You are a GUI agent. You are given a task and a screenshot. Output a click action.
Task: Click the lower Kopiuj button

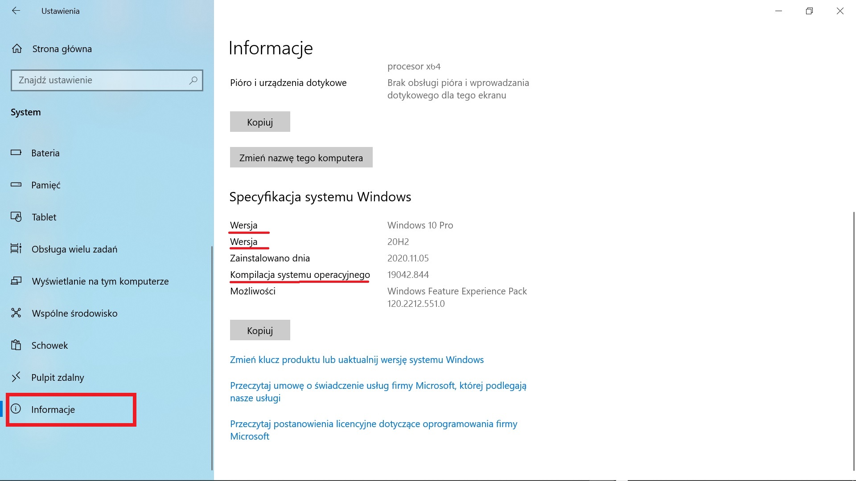pos(259,330)
